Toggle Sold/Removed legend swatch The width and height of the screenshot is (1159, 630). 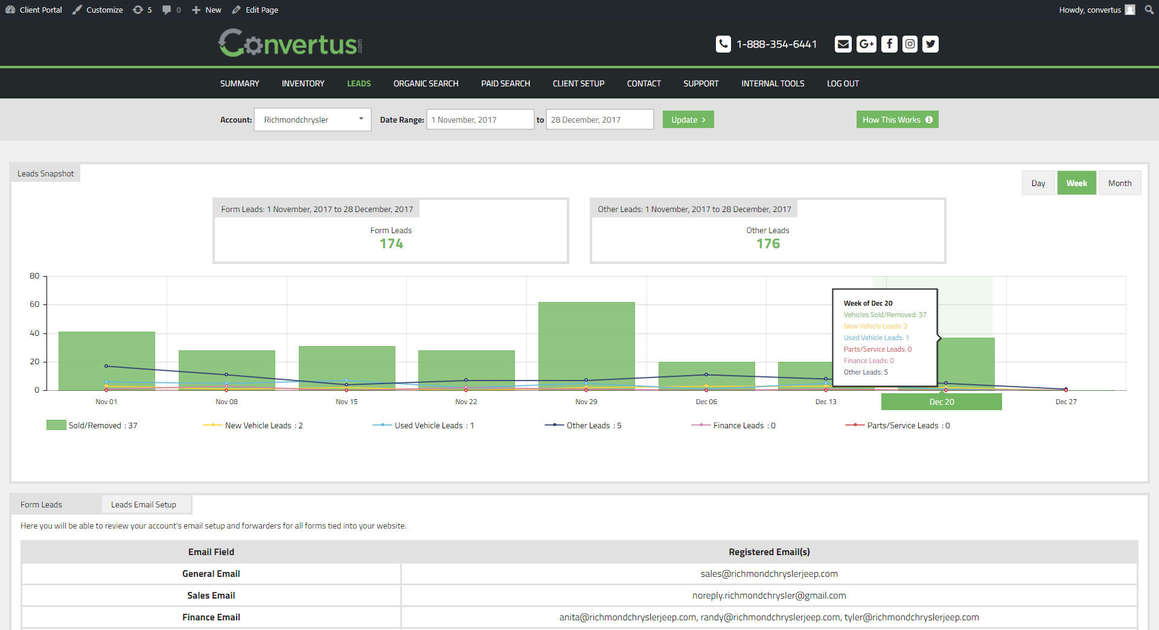[56, 425]
